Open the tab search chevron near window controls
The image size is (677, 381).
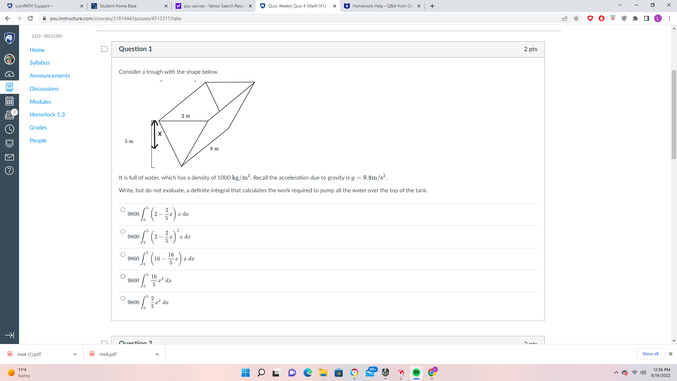(x=620, y=5)
